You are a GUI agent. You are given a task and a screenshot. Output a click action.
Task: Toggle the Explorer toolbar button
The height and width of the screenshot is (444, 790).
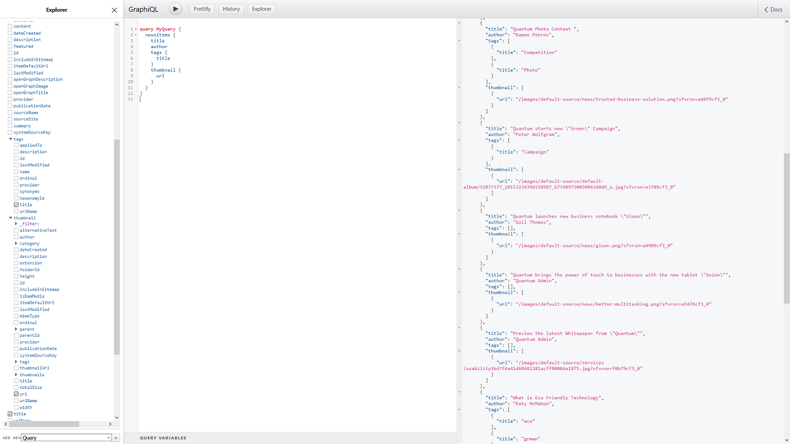coord(262,9)
